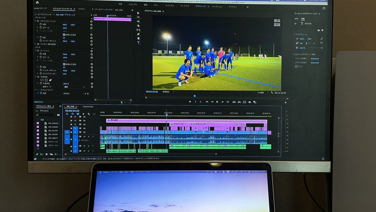
Task: Click the Play button in Program monitor
Action: [x=217, y=102]
